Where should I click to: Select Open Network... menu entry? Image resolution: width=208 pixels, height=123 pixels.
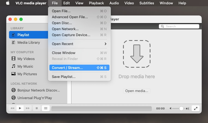pyautogui.click(x=79, y=29)
